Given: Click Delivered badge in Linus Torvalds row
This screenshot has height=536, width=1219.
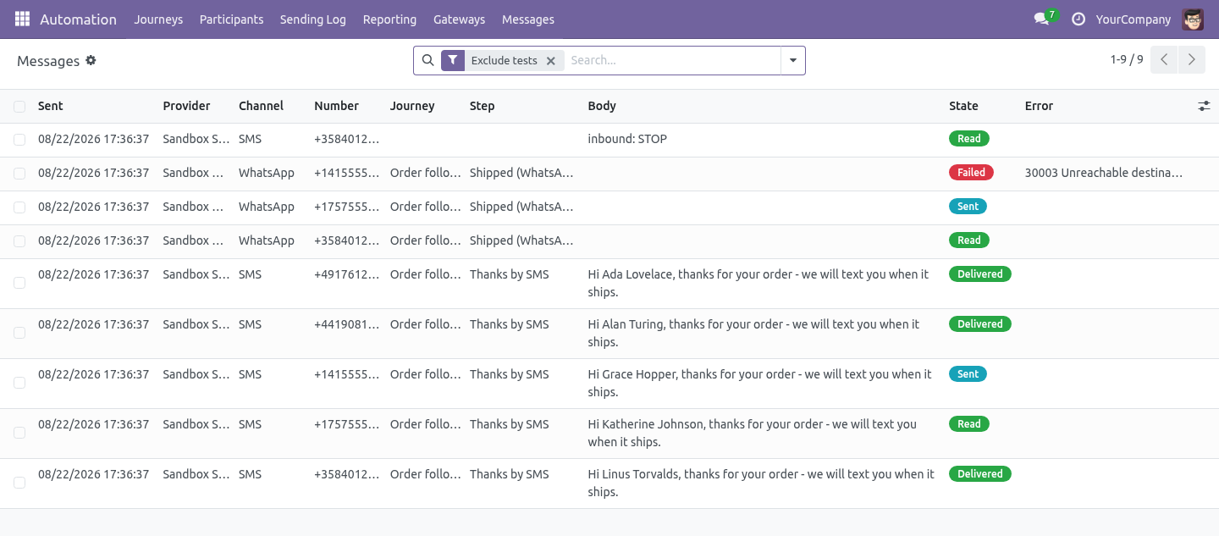Looking at the screenshot, I should coord(980,474).
